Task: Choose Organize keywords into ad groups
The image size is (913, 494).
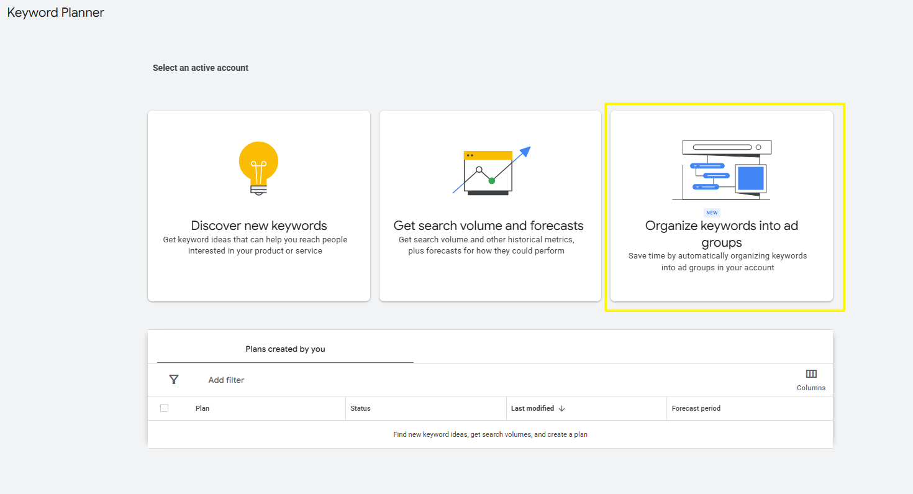Action: pyautogui.click(x=721, y=205)
